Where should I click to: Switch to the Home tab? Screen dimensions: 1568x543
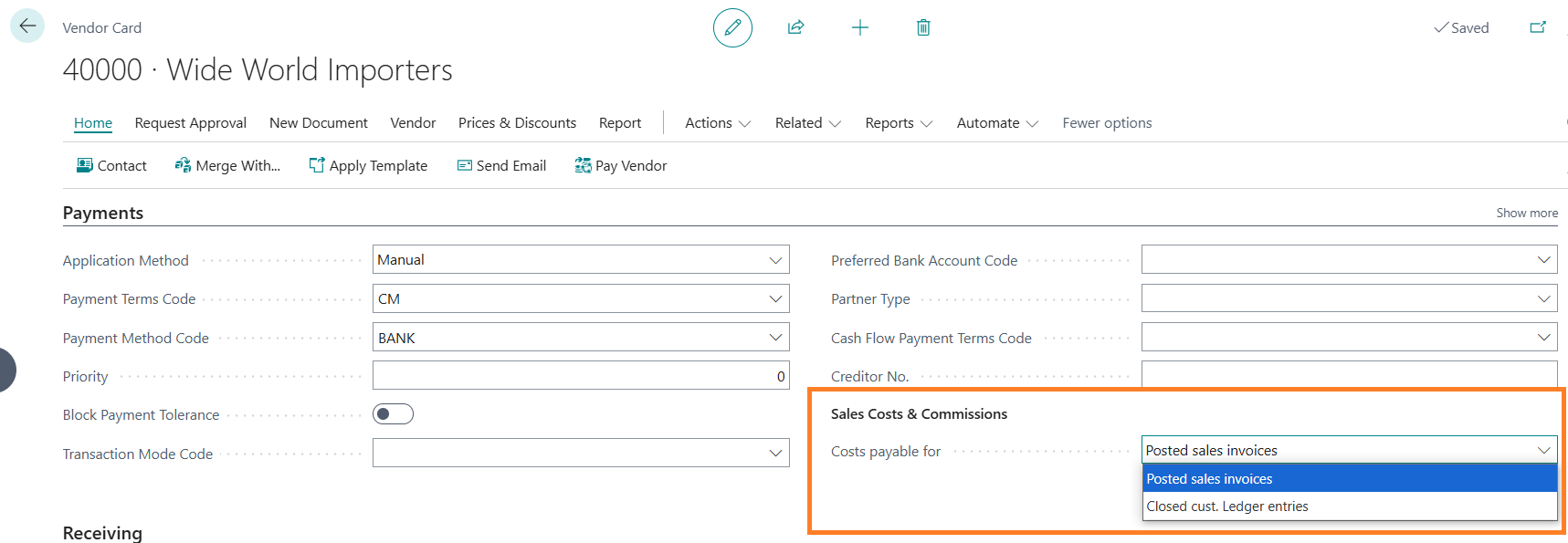point(93,123)
